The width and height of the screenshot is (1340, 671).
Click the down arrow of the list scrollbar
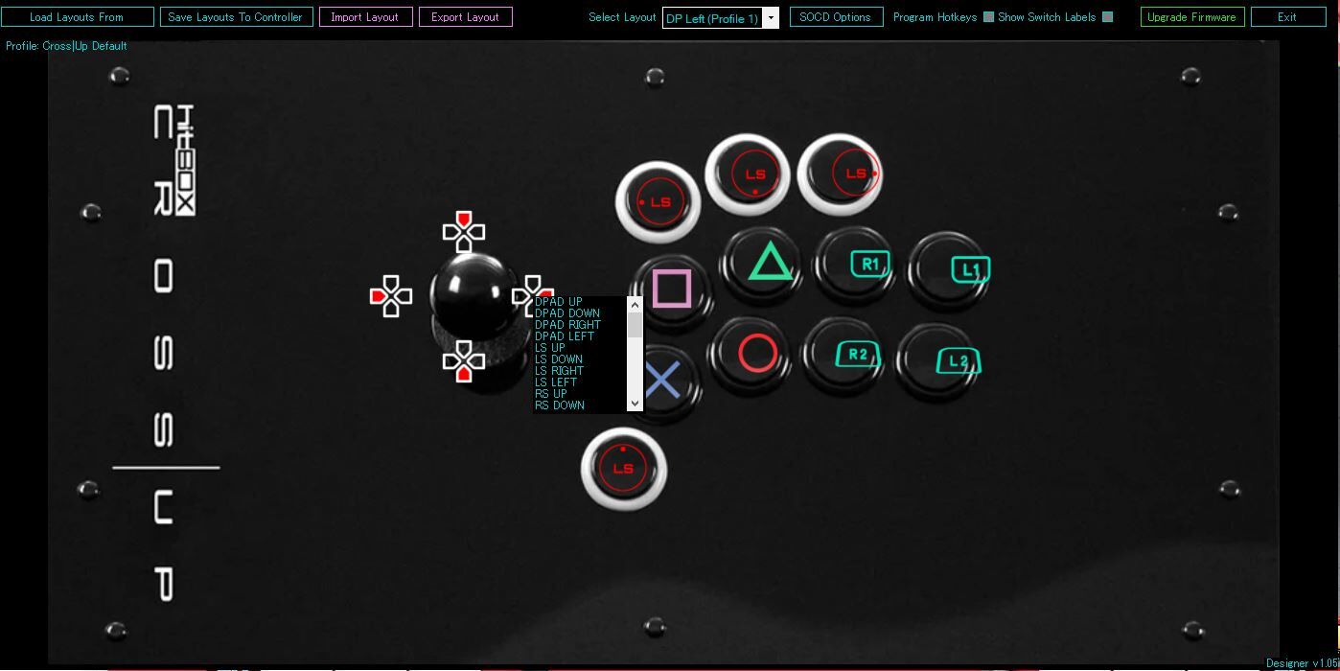tap(635, 404)
